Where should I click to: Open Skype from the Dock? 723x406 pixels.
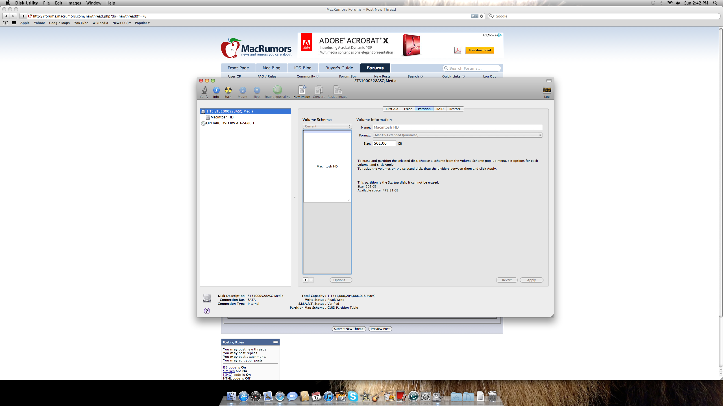[353, 396]
